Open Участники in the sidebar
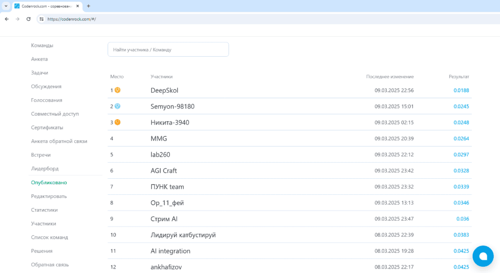 43,224
